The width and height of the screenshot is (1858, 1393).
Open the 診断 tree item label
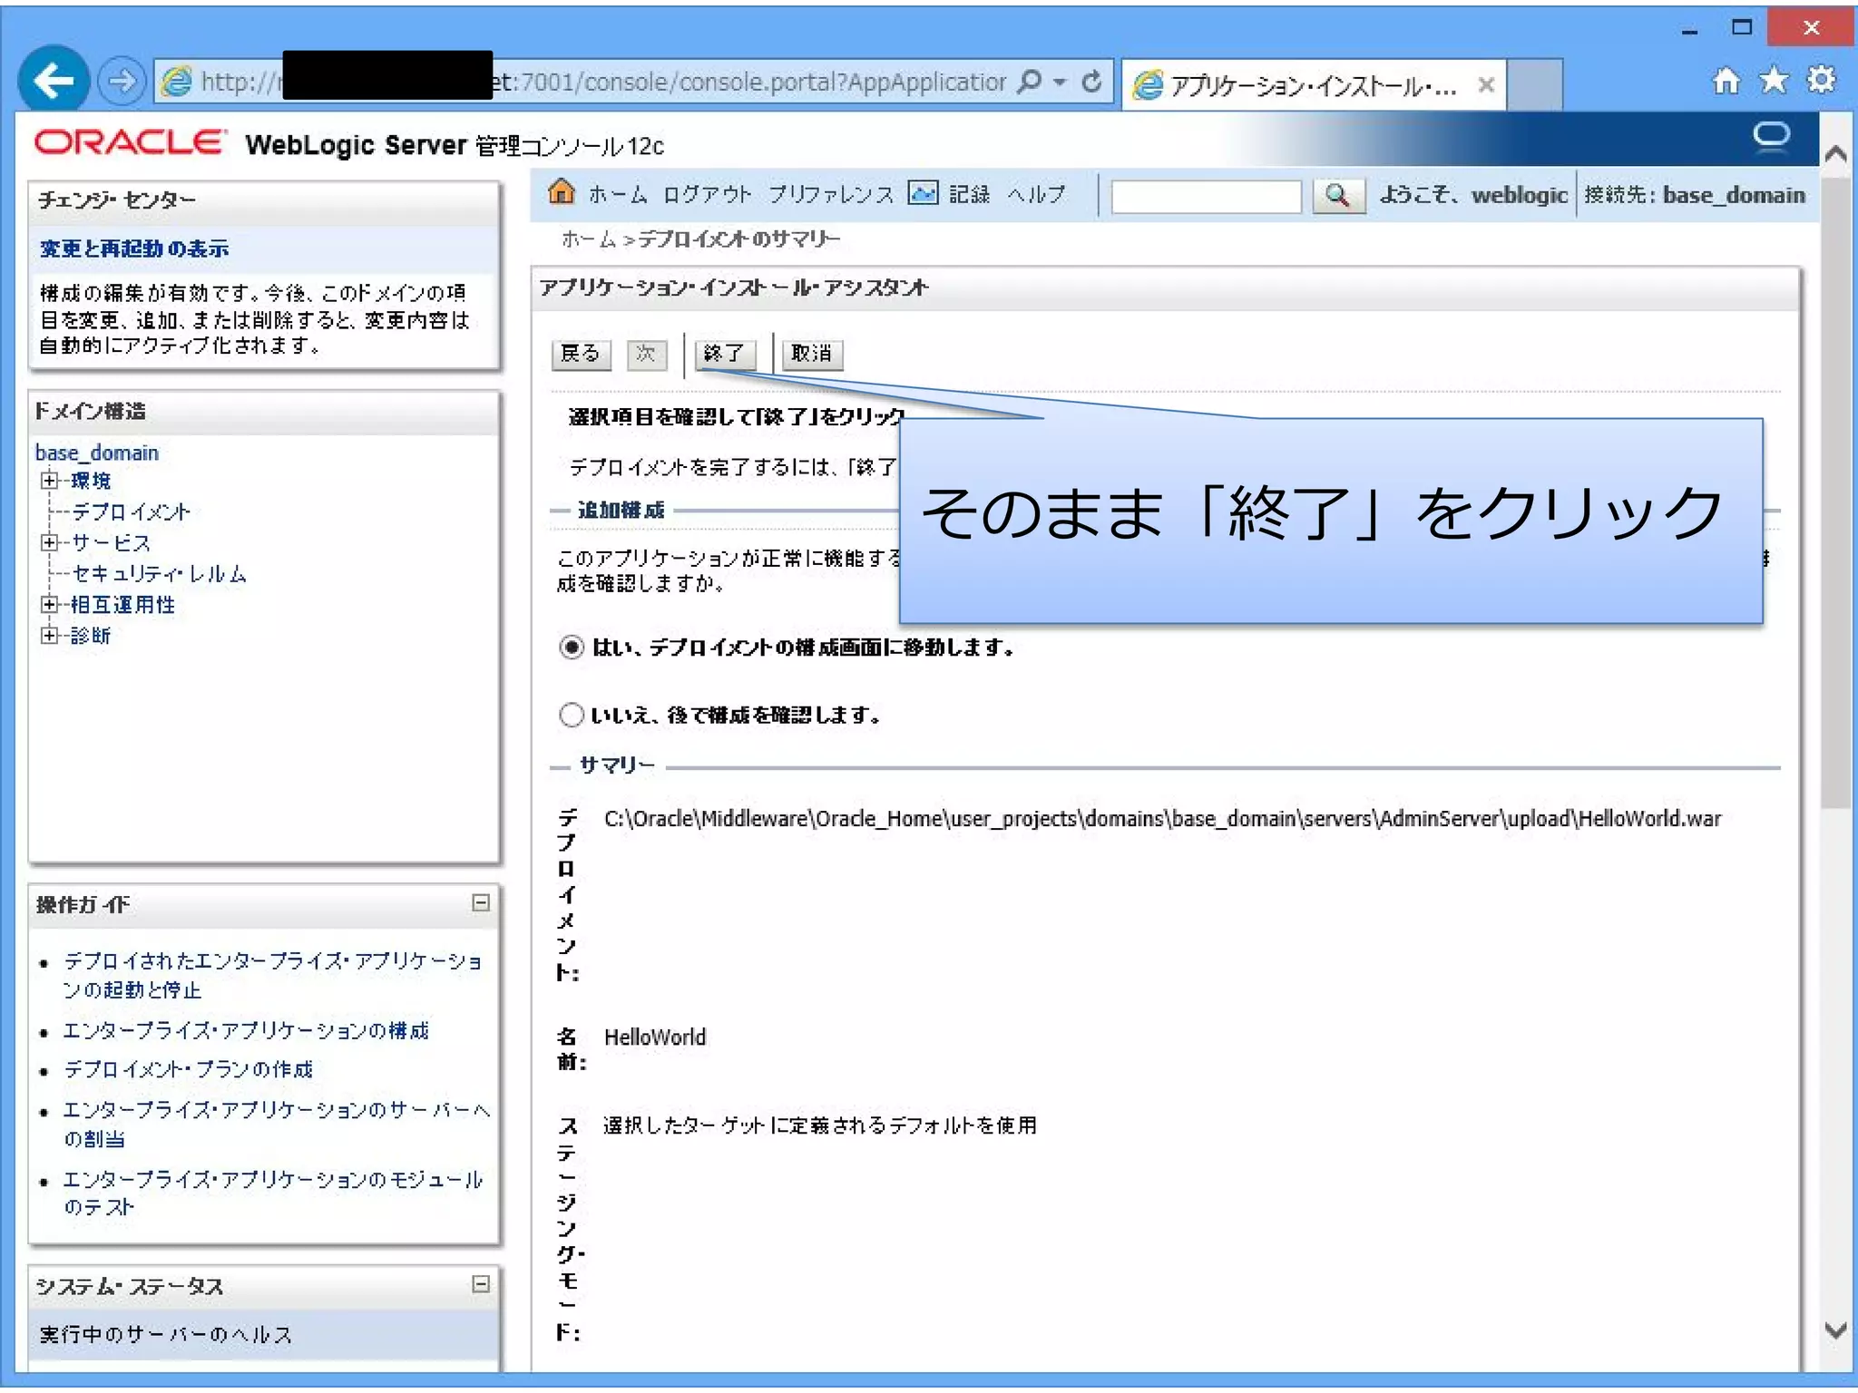pos(91,636)
